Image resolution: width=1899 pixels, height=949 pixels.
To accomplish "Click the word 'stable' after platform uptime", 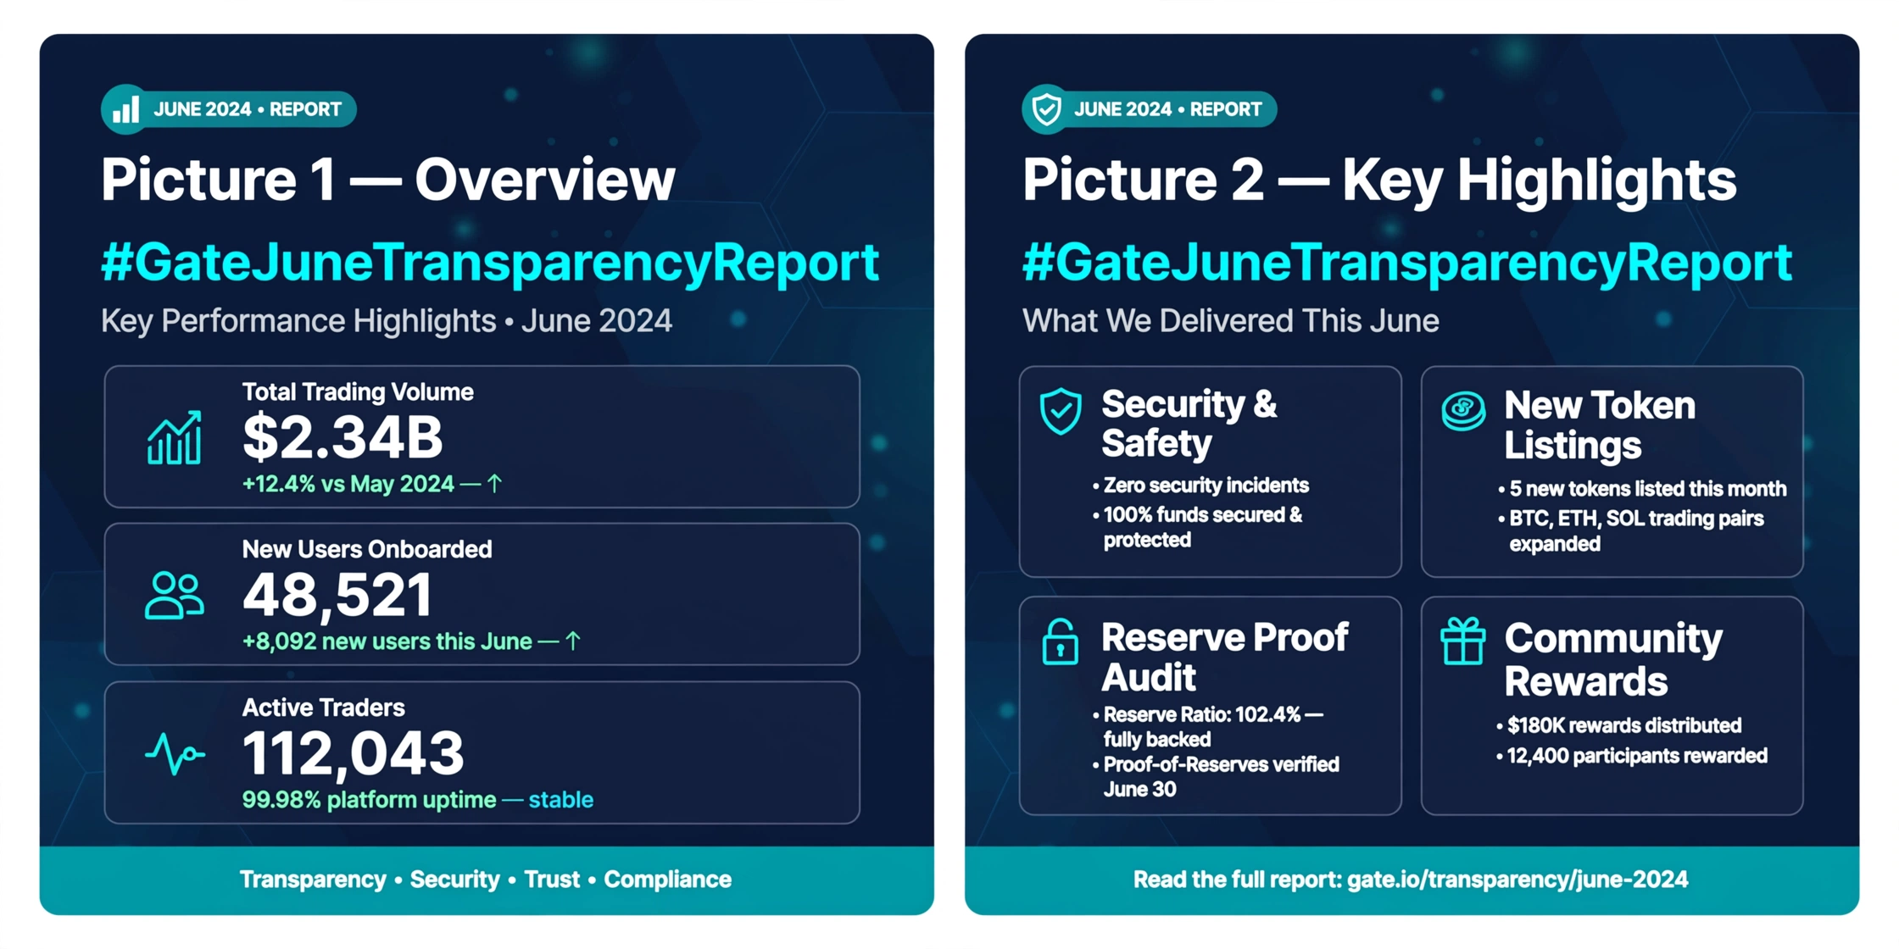I will tap(561, 800).
